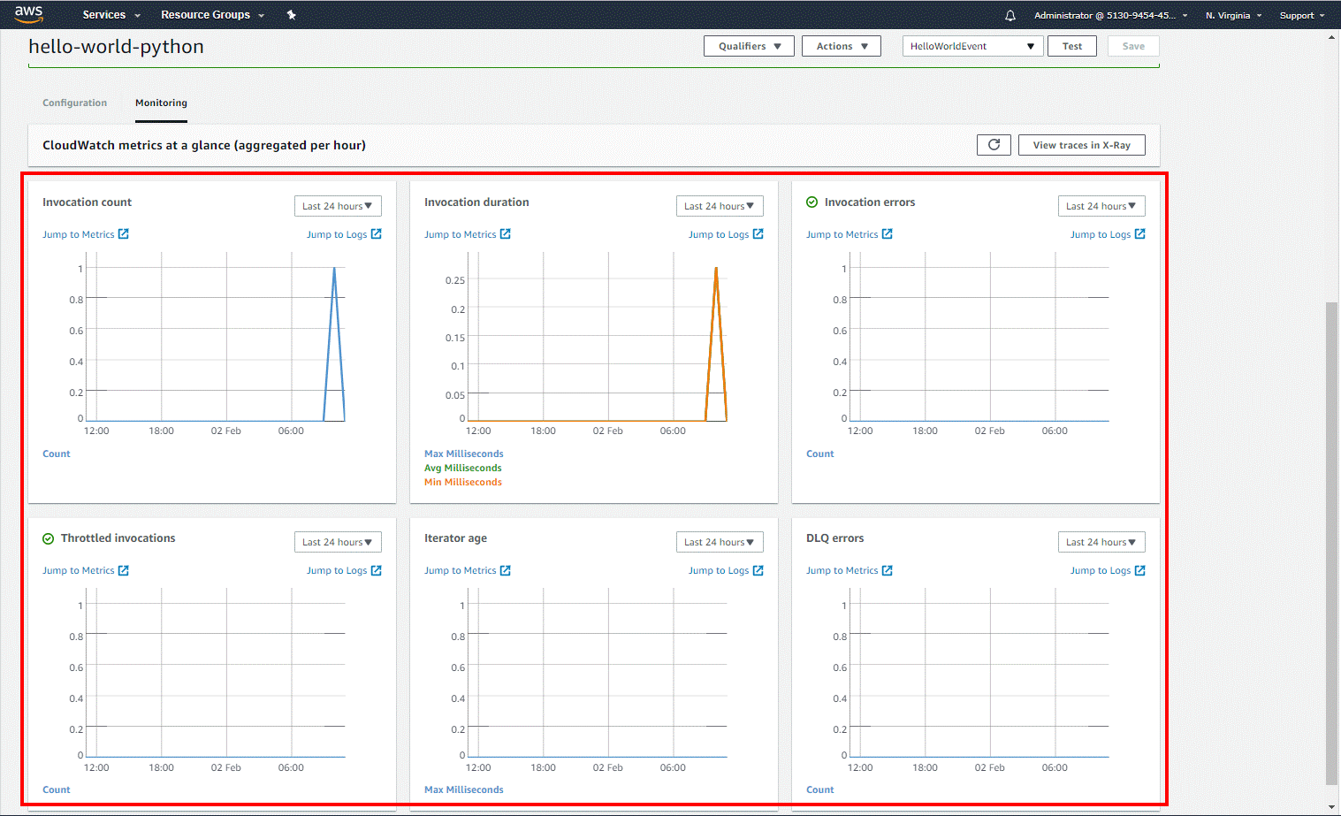
Task: Open the notifications bell
Action: point(1010,15)
